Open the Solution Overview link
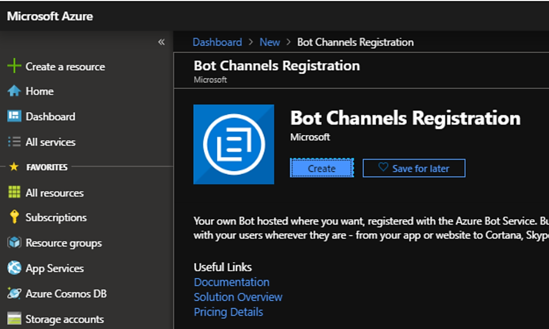 (238, 297)
